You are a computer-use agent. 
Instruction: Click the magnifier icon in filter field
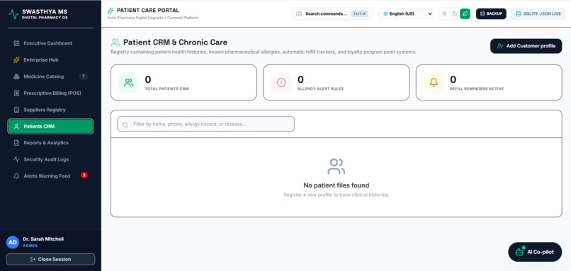(x=125, y=125)
